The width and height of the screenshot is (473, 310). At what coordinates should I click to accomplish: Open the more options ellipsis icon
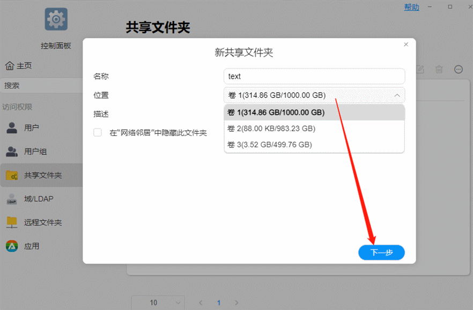tap(458, 70)
